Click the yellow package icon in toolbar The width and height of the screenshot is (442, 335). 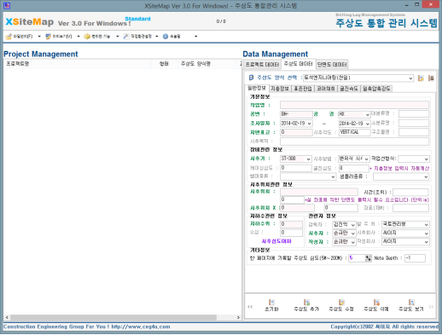click(x=87, y=37)
